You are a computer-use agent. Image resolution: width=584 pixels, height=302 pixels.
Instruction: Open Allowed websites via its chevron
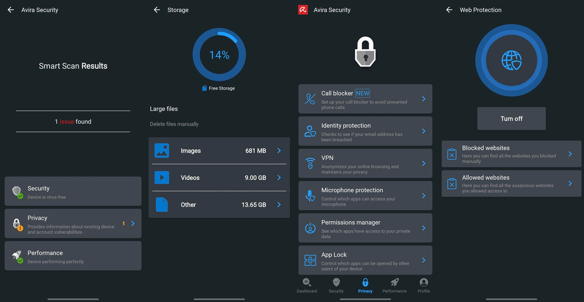pyautogui.click(x=570, y=184)
